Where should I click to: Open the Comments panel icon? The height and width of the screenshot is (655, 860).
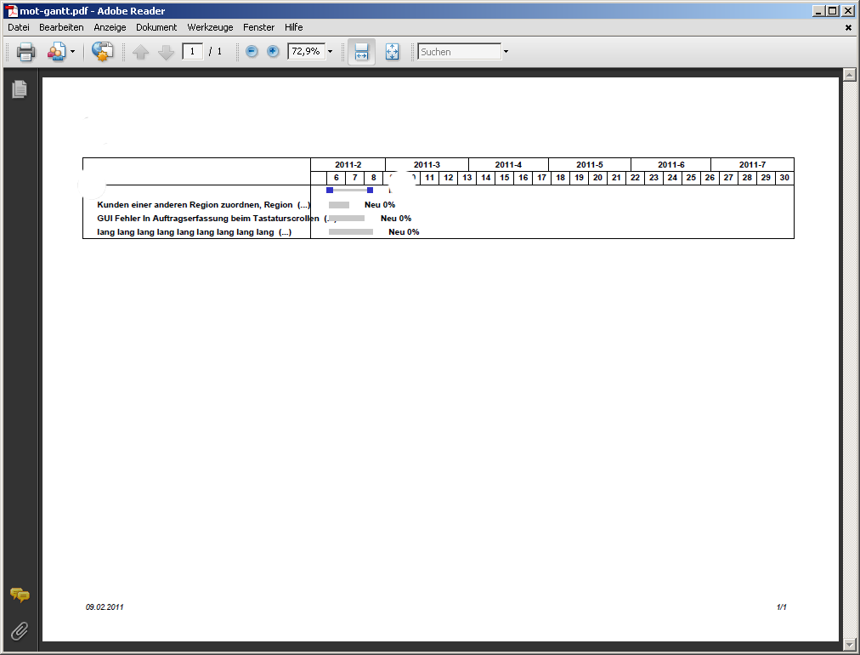[20, 595]
